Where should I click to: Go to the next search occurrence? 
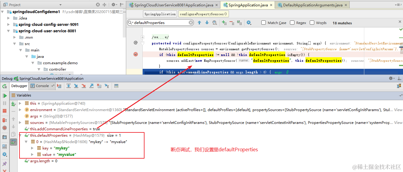[207, 23]
